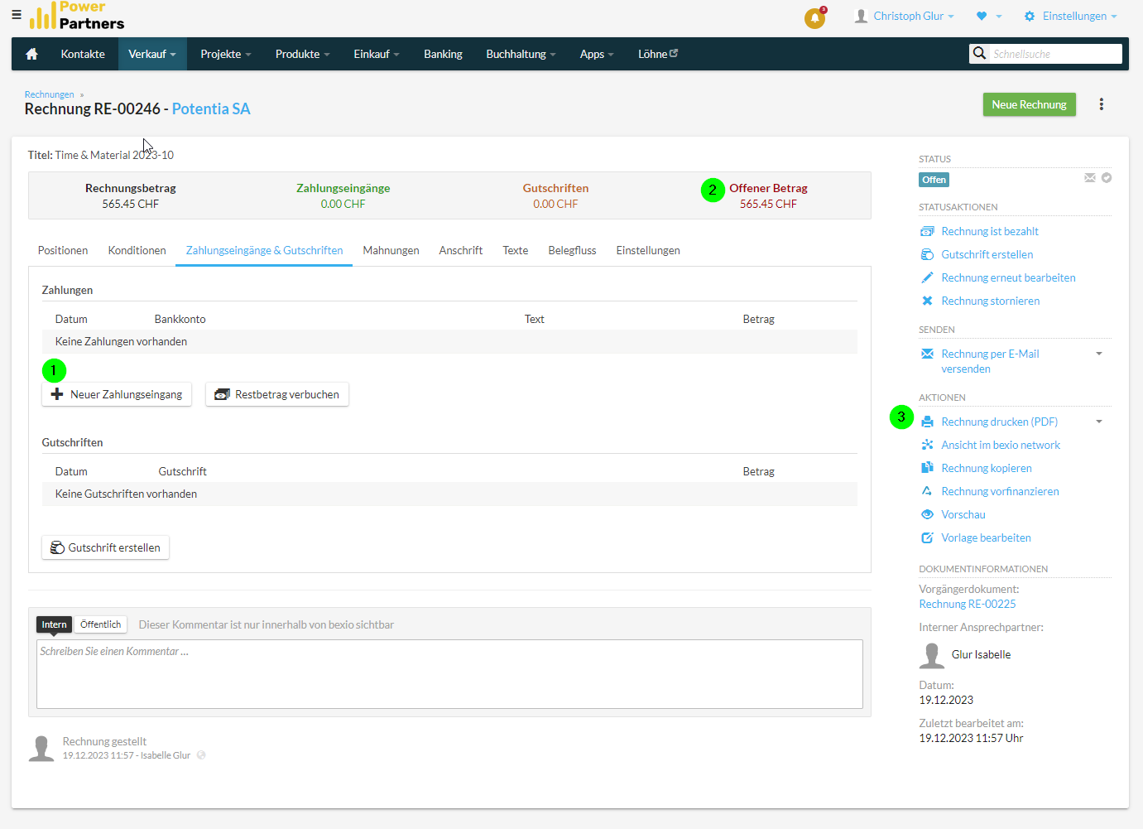
Task: Open the notifications bell icon
Action: [x=814, y=17]
